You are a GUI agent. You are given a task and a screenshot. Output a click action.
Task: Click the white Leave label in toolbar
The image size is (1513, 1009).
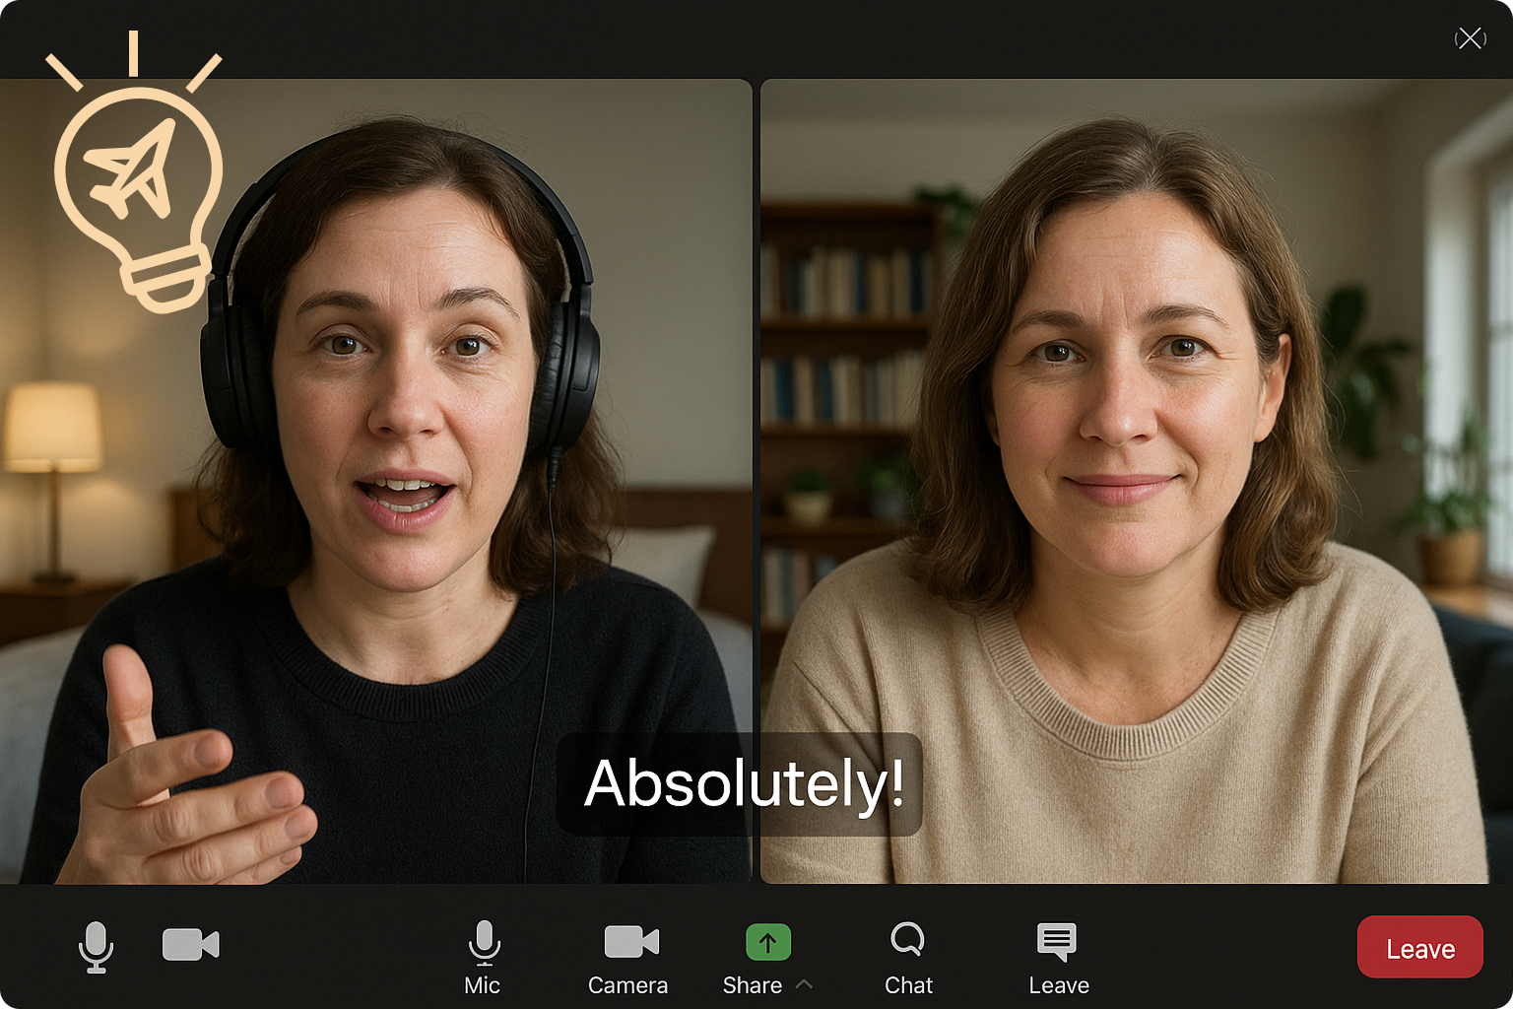[1059, 985]
